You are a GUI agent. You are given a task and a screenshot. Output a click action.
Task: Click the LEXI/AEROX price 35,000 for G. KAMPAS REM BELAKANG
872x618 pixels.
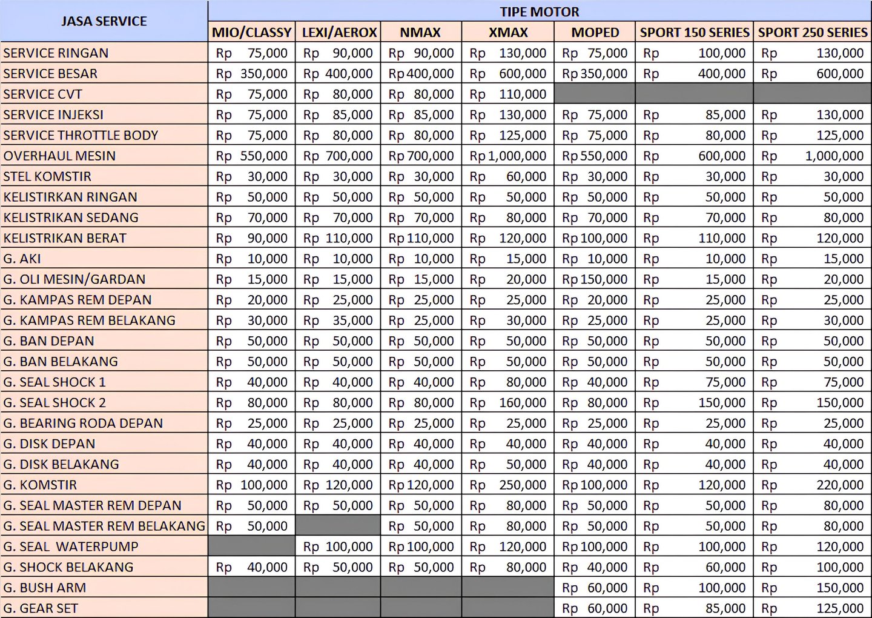[x=339, y=321]
